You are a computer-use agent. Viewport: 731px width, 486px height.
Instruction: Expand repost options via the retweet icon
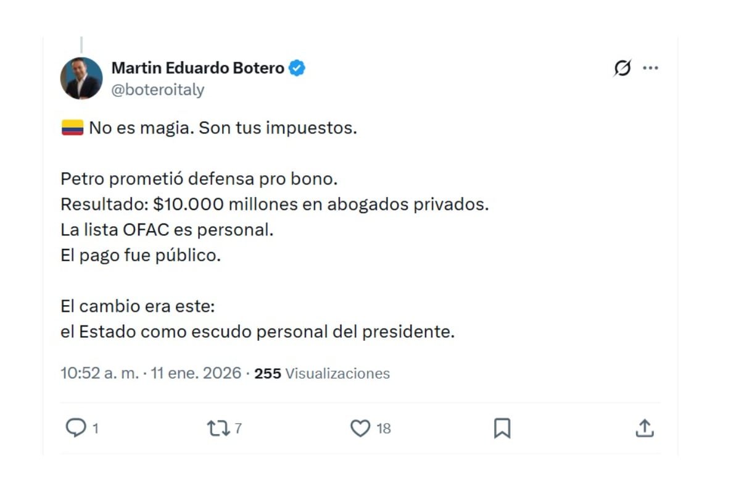217,427
